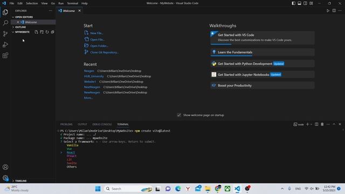Open Get Started with Python Development walkthrough
Viewport: 345px width, 194px height.
coord(263,64)
